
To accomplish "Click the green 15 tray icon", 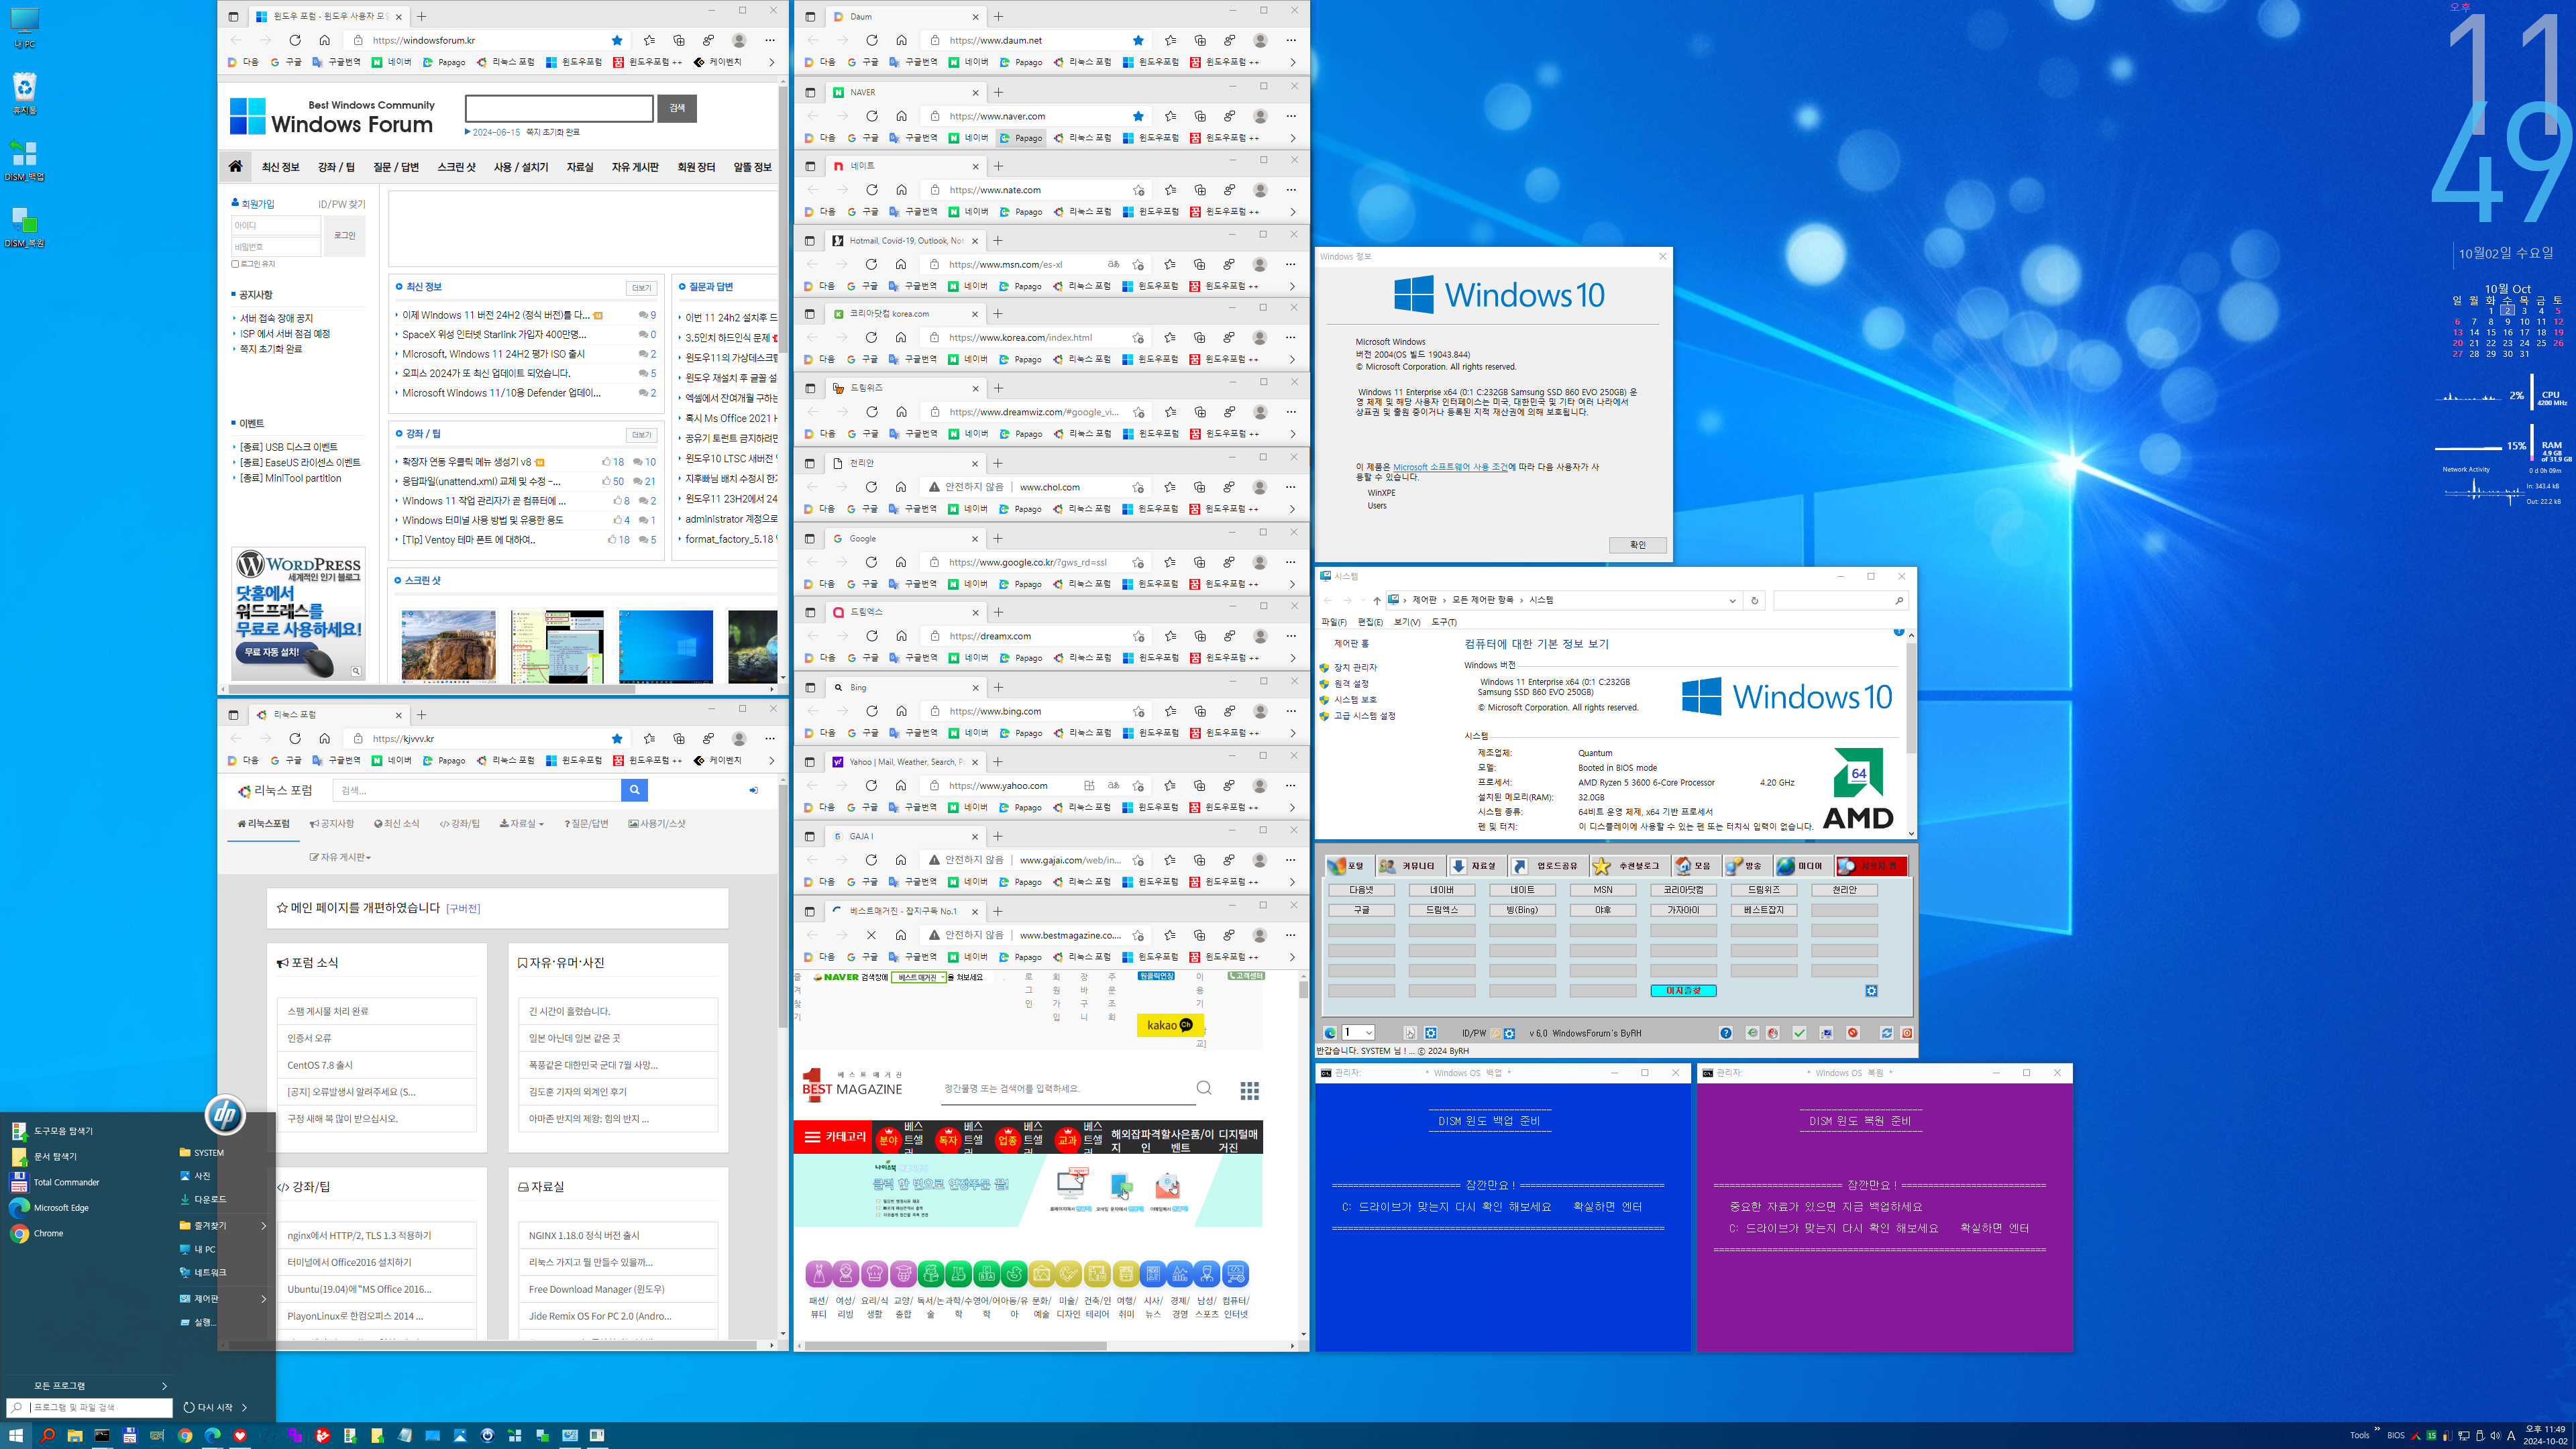I will [x=2431, y=1436].
